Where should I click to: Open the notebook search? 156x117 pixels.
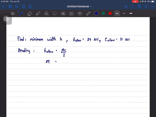pyautogui.click(x=17, y=6)
